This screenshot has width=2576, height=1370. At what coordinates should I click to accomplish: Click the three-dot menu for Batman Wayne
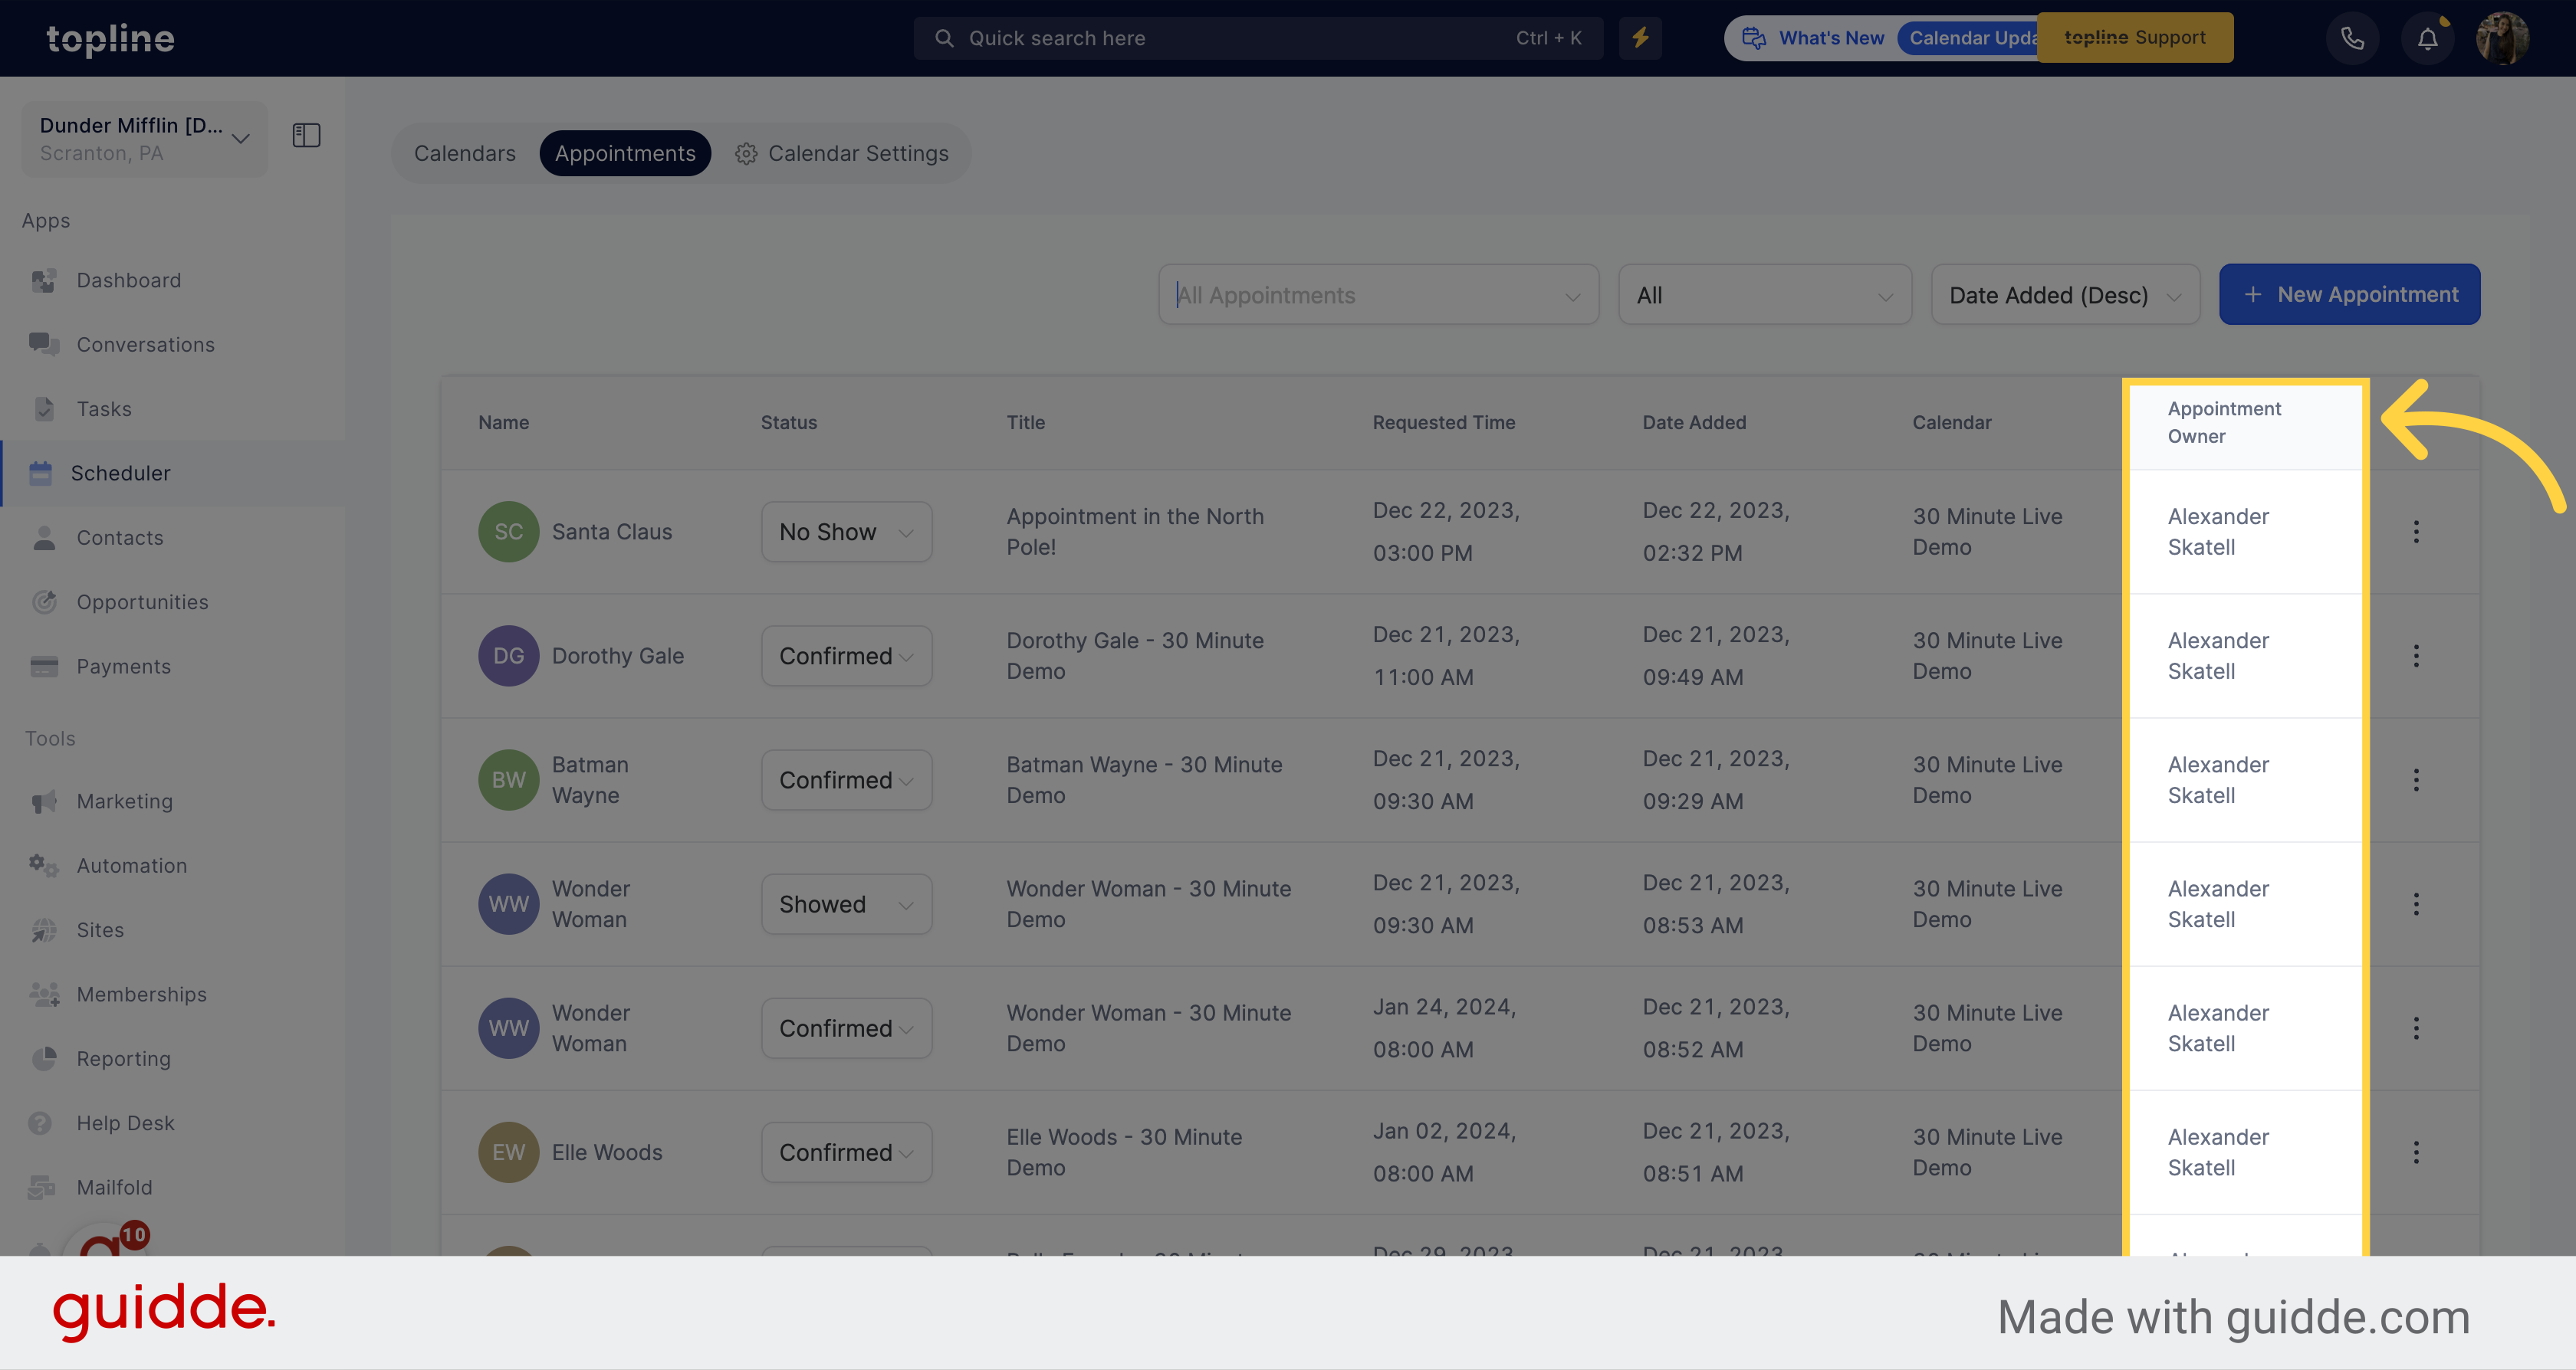tap(2416, 779)
